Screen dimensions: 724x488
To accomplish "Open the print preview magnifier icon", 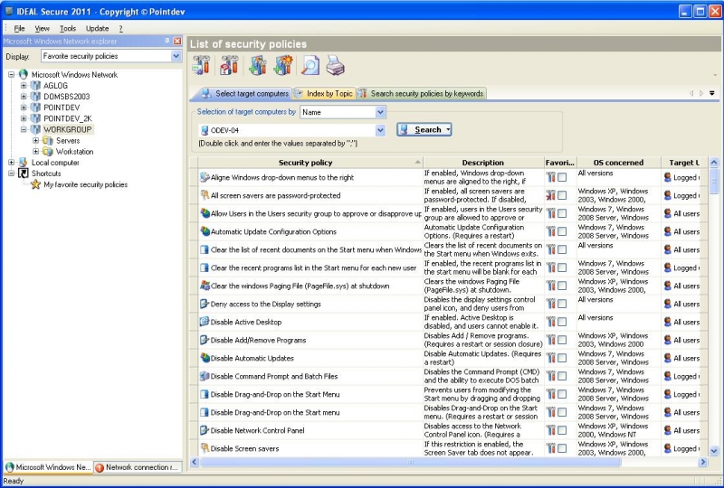I will [x=310, y=65].
